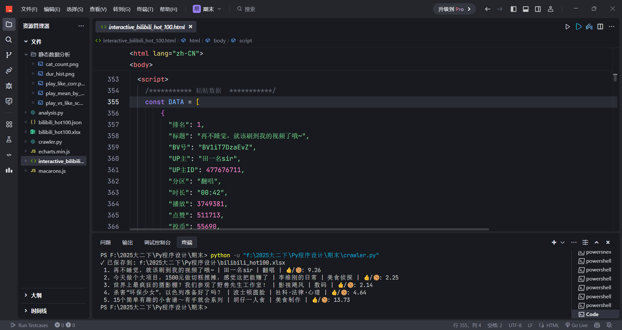Open the Extensions view icon
Screen dimensions: 622x330
(9, 124)
